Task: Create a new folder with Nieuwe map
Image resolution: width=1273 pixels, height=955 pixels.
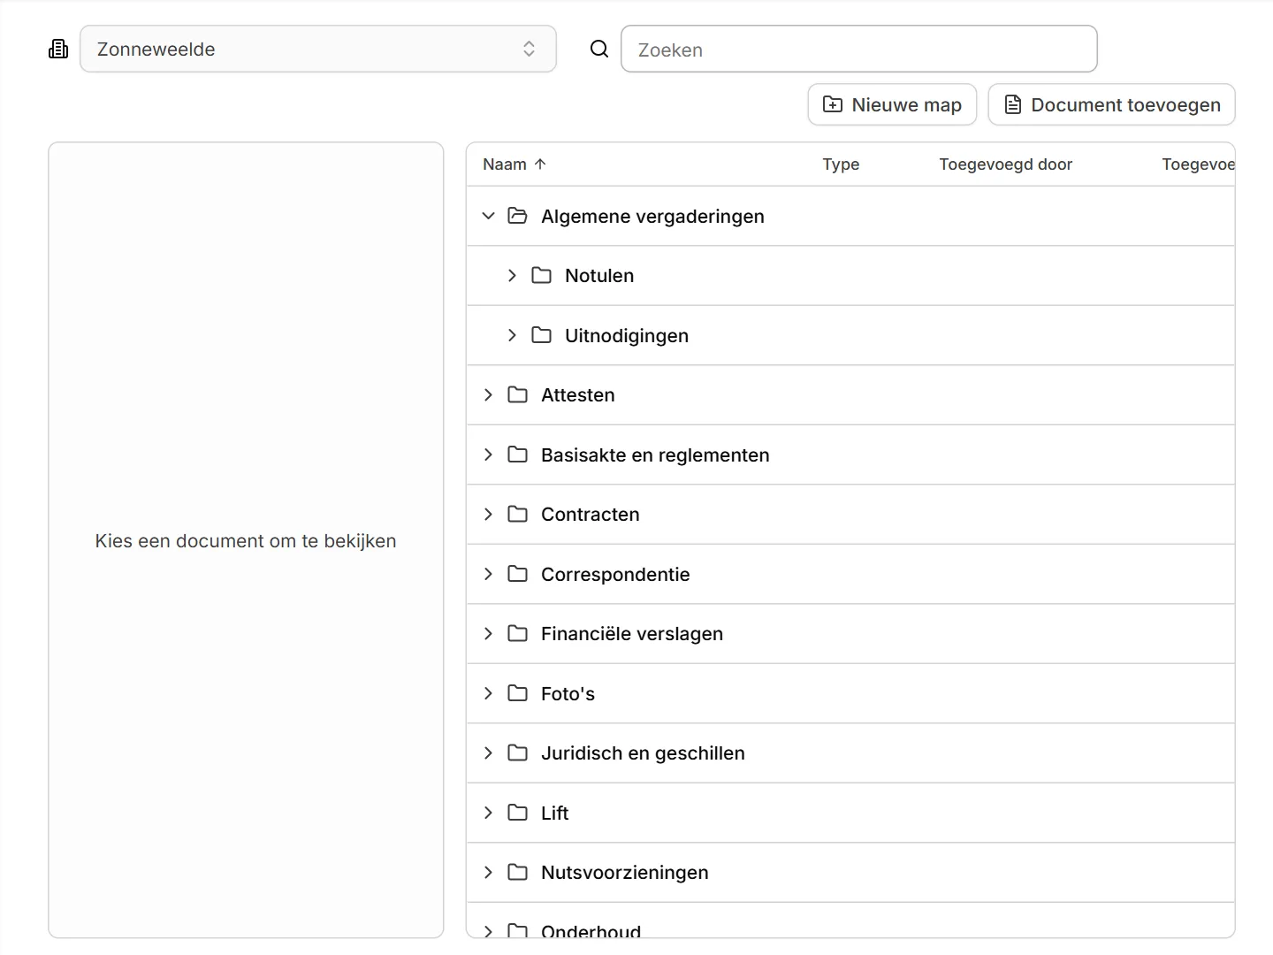Action: [x=892, y=104]
